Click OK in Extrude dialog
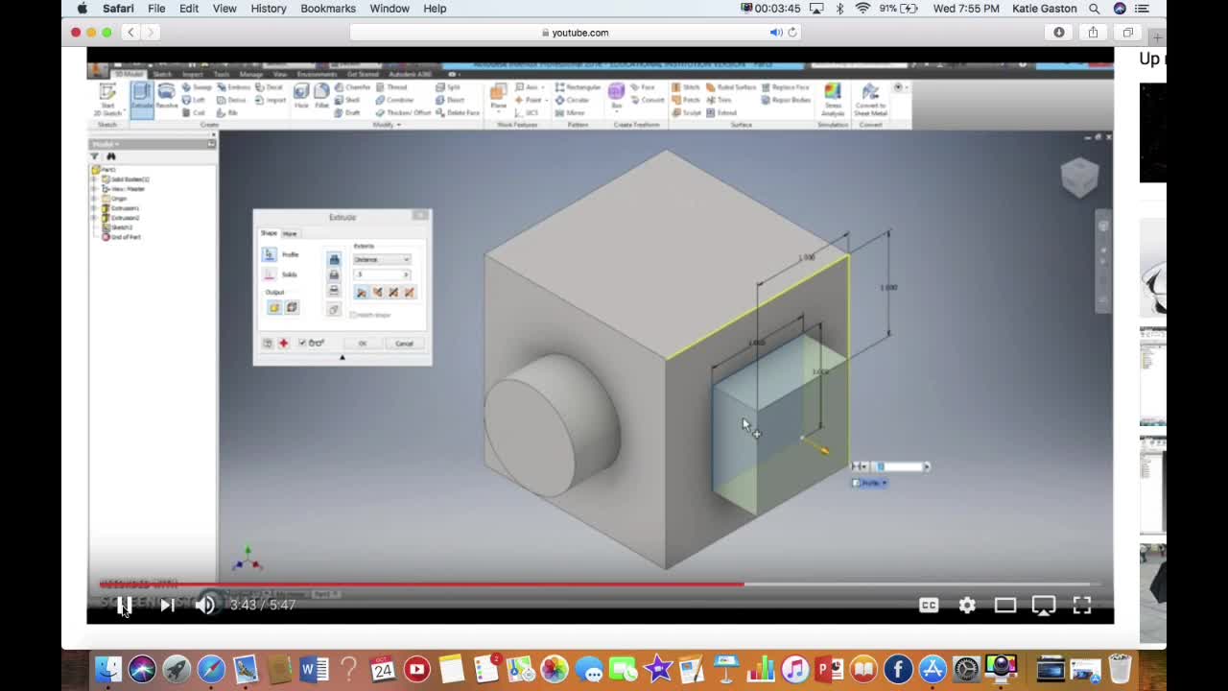Screen dimensions: 1228x691 coord(363,344)
